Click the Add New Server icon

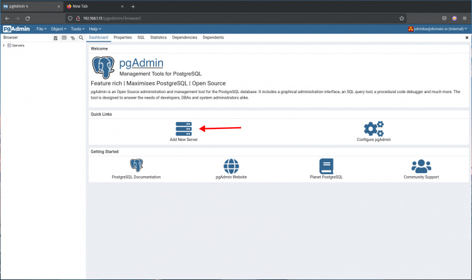[183, 128]
